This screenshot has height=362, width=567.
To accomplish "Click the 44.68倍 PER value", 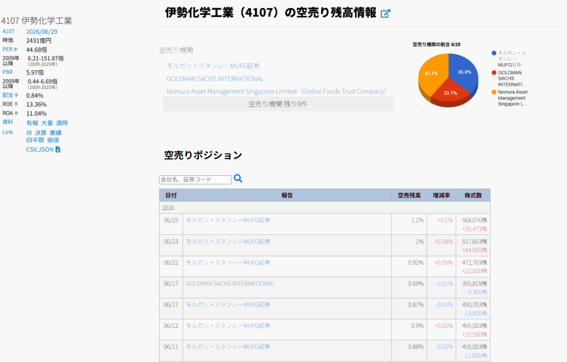I will [x=37, y=49].
